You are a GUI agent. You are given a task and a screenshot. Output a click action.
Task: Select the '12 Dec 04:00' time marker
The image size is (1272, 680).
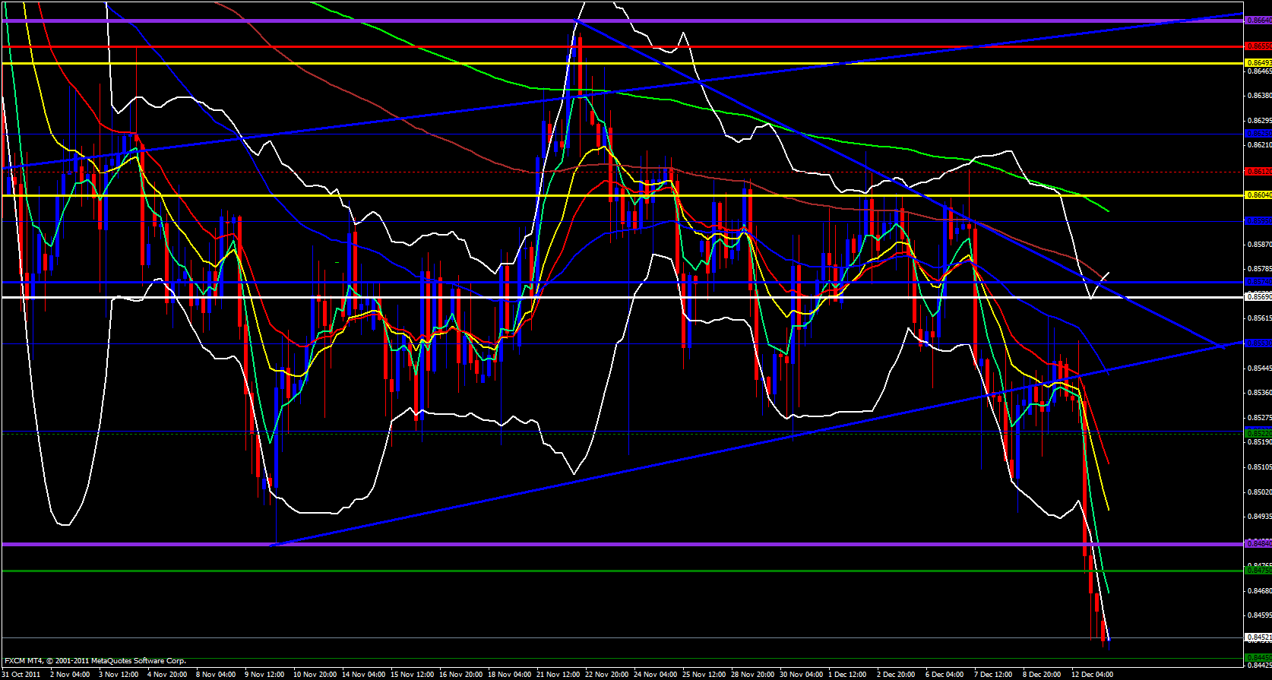point(1092,674)
